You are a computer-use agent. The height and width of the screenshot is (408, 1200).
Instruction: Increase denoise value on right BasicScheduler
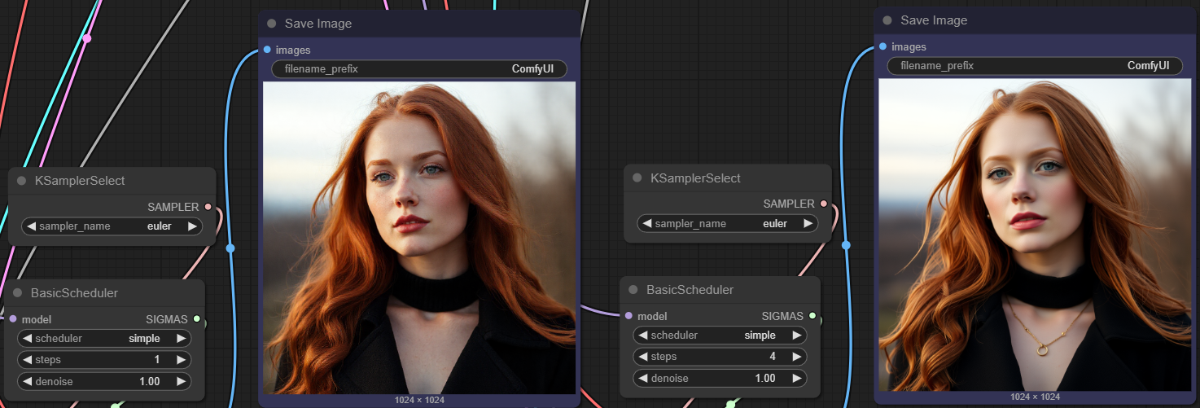coord(796,379)
